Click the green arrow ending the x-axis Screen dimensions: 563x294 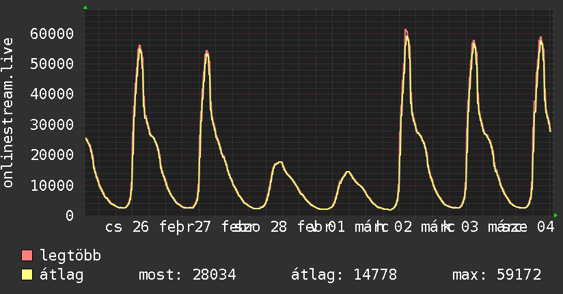point(555,215)
